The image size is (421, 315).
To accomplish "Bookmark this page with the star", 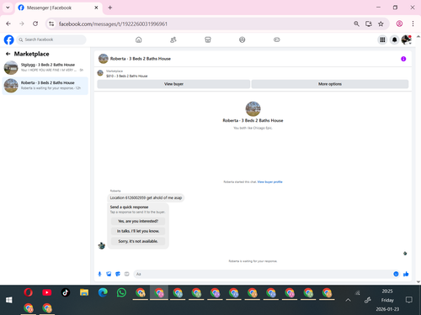I will tap(381, 24).
